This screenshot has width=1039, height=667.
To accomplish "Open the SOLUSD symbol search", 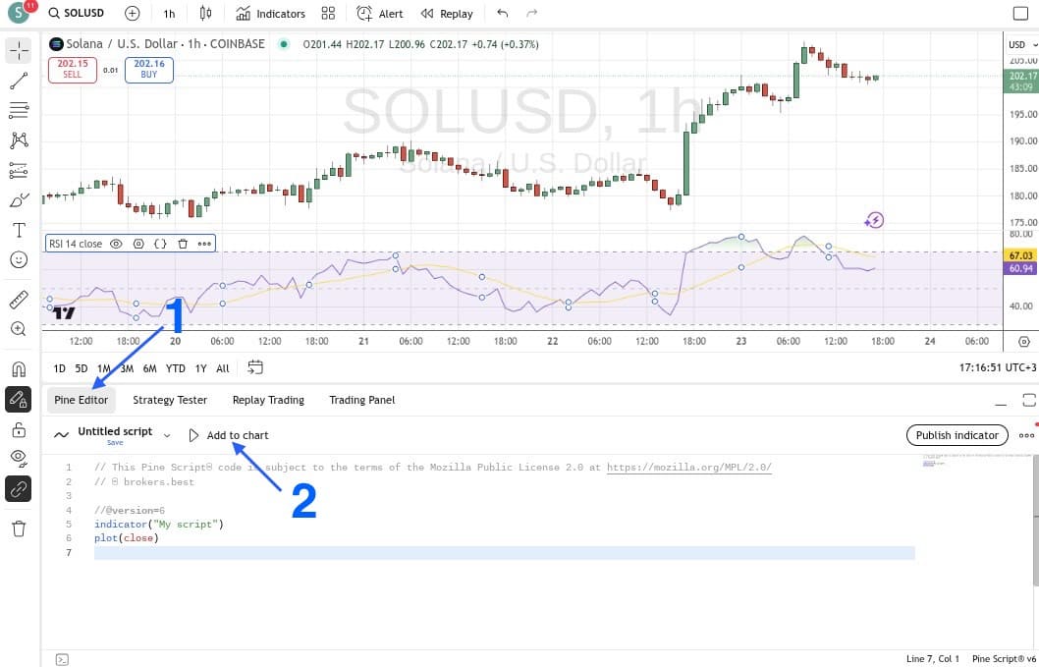I will pos(77,13).
